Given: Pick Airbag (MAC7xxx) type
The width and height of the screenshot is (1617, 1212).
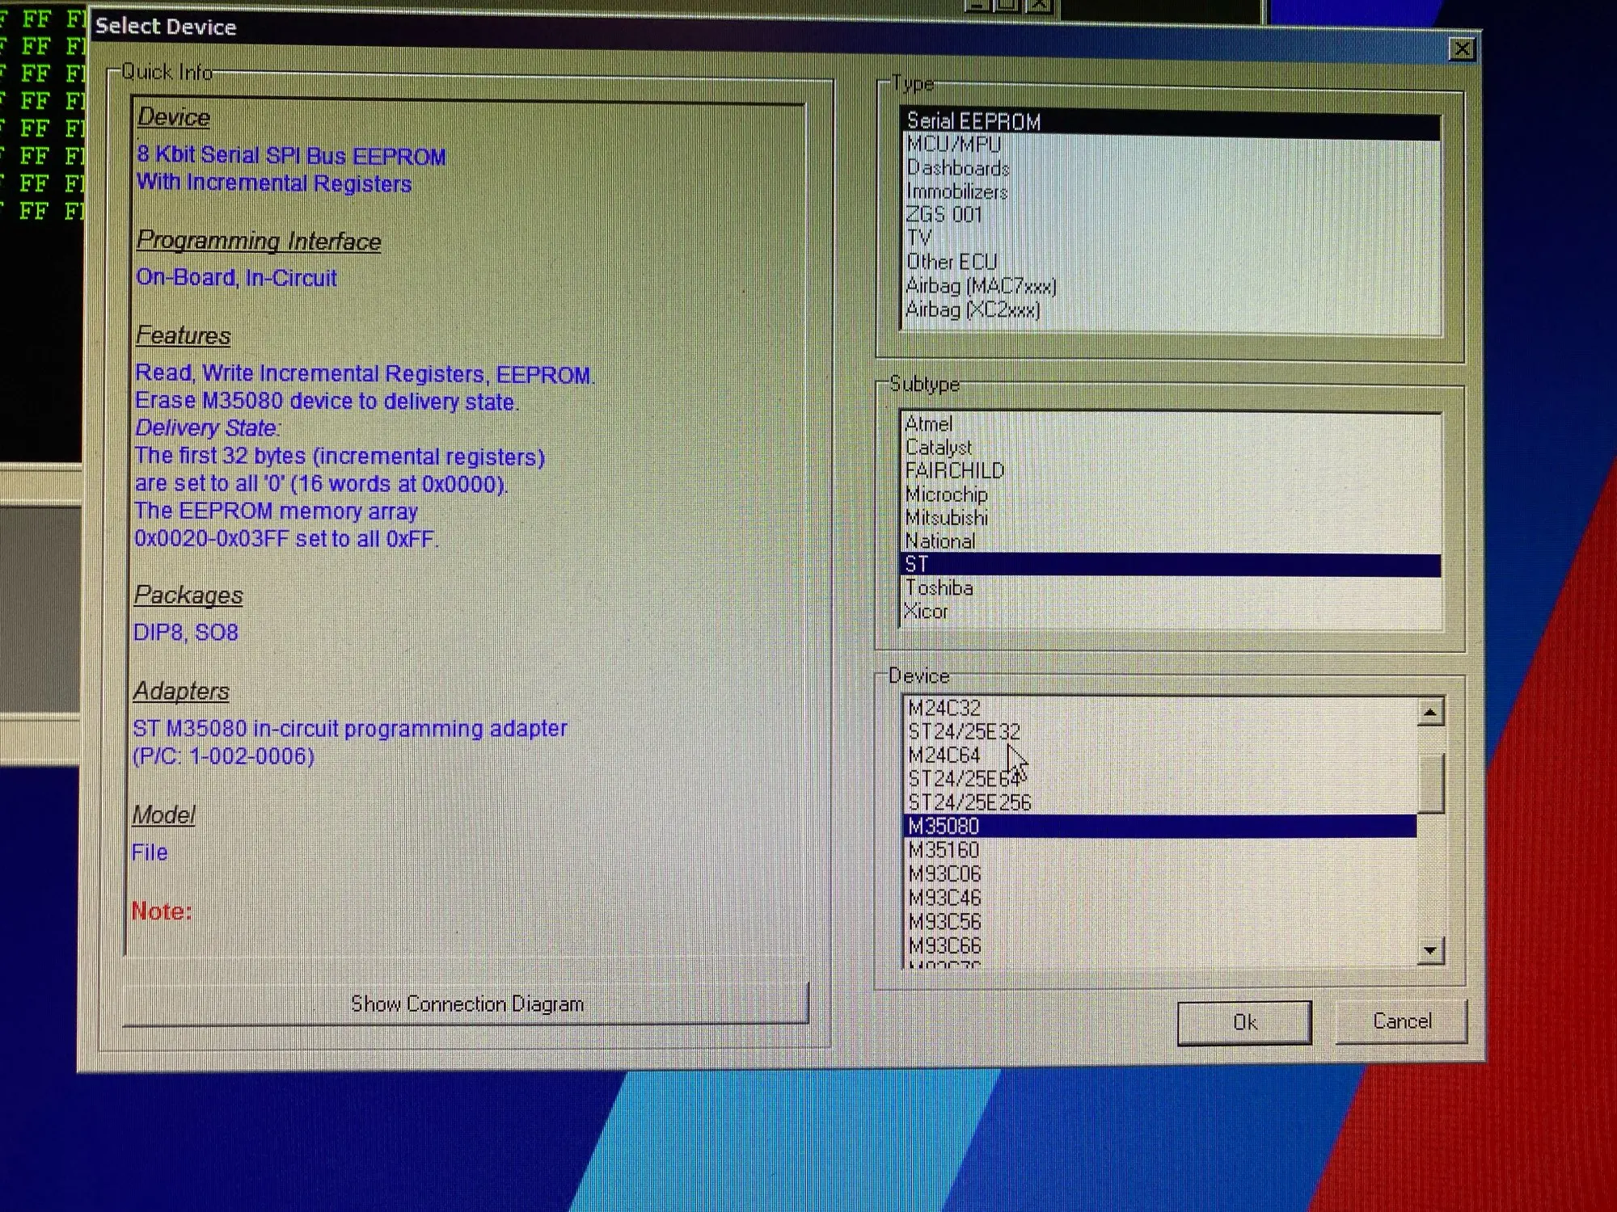Looking at the screenshot, I should pos(981,286).
